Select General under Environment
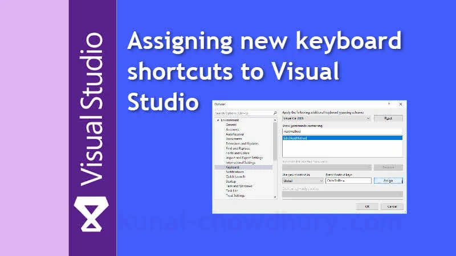The width and height of the screenshot is (456, 256). point(231,125)
